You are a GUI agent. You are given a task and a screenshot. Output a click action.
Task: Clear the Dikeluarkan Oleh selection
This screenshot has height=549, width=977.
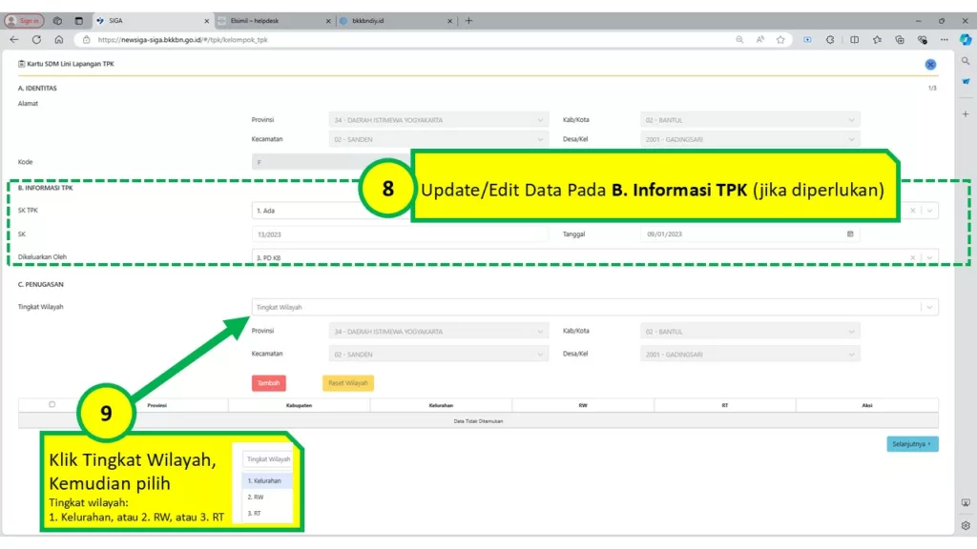point(913,256)
